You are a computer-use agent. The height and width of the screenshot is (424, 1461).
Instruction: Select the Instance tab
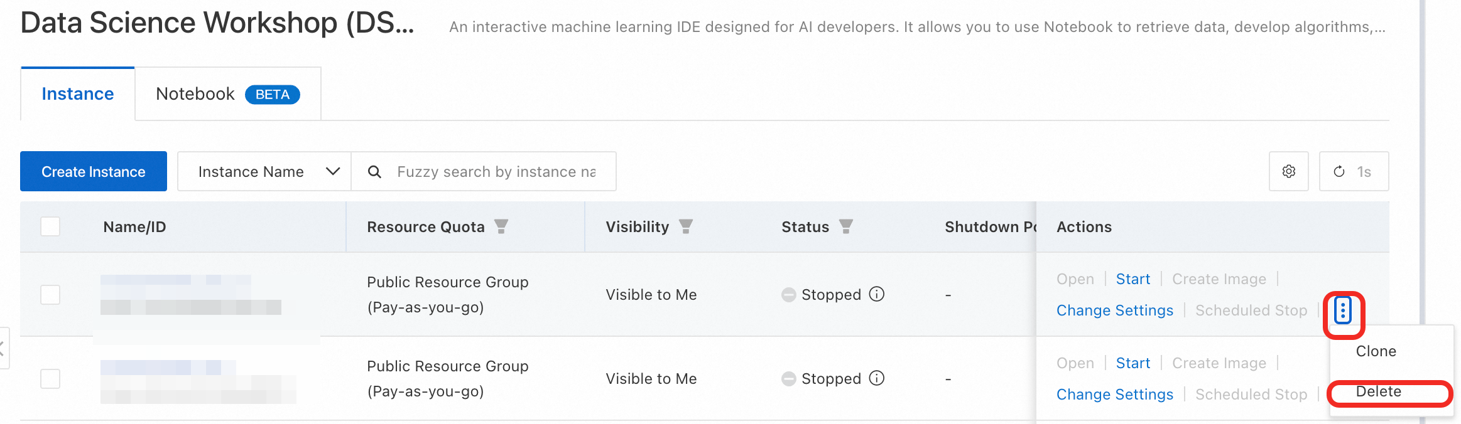78,94
